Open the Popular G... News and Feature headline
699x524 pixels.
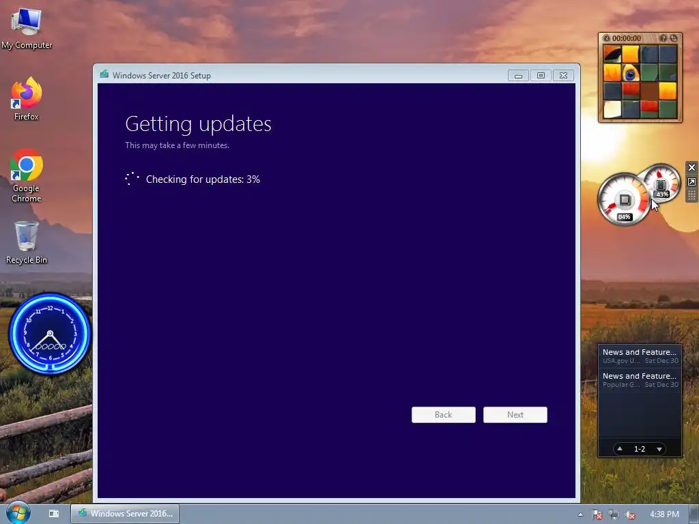click(x=640, y=379)
